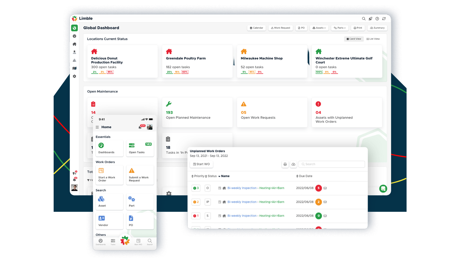Open the green chat bubble icon
The width and height of the screenshot is (469, 264).
tap(383, 189)
